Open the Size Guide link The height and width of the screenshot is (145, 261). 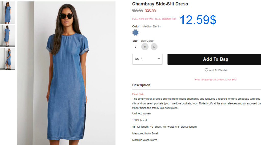147,41
